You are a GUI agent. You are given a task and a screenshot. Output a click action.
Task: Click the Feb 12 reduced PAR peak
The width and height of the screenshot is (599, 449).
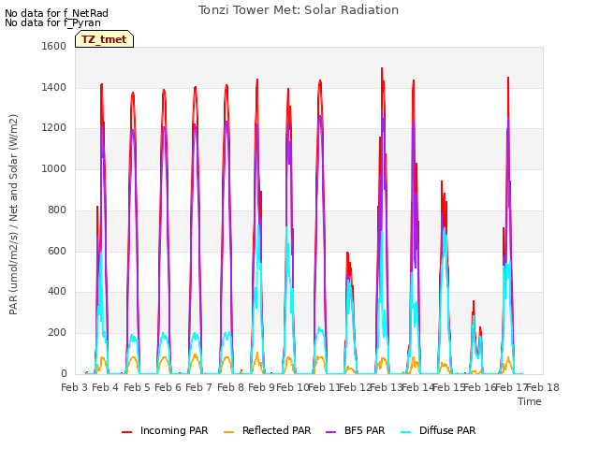pyautogui.click(x=347, y=253)
